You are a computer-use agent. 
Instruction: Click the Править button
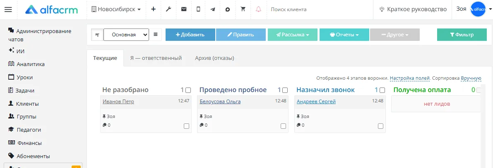[x=241, y=35]
